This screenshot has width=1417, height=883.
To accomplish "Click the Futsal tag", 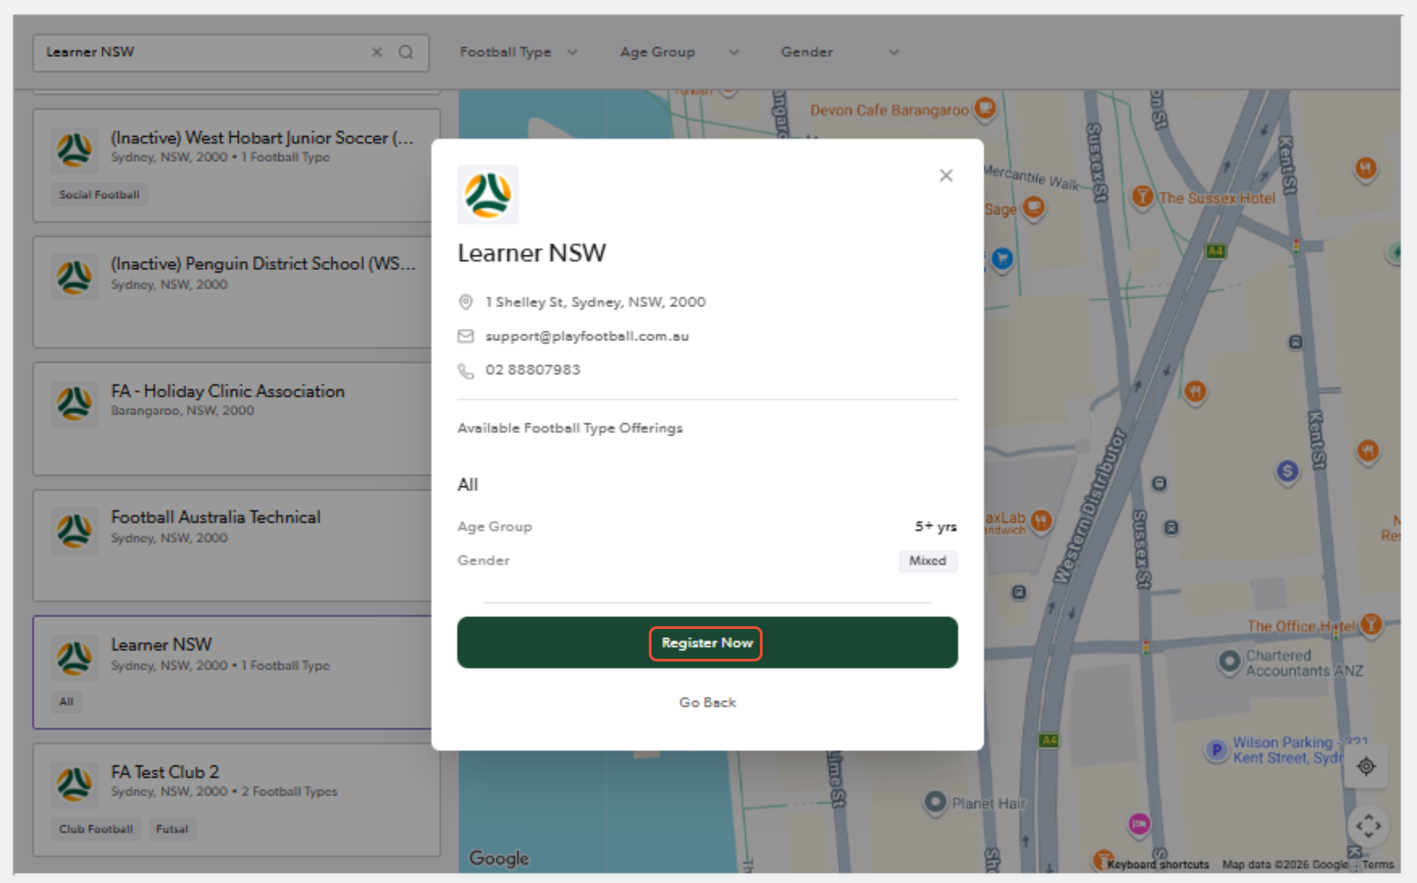I will 172,829.
